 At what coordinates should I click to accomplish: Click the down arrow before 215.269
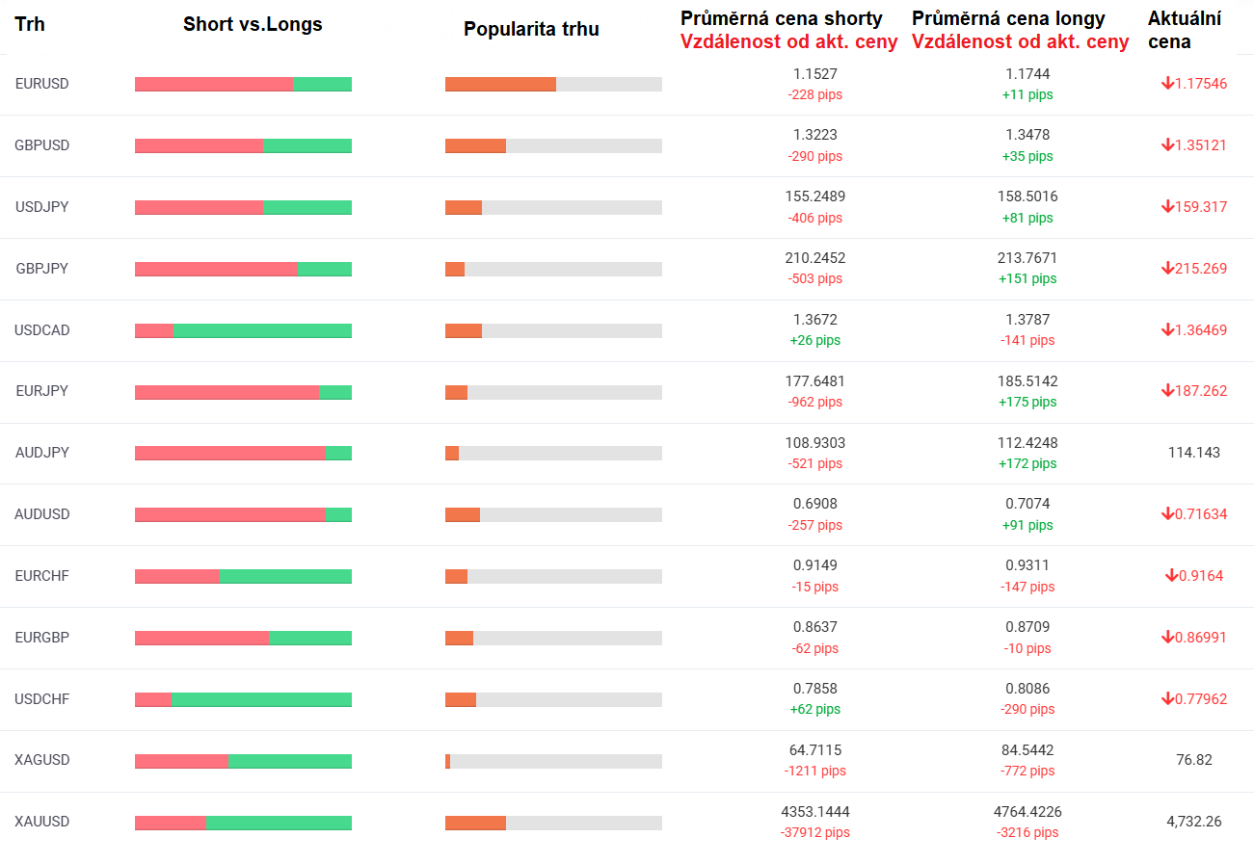coord(1167,269)
